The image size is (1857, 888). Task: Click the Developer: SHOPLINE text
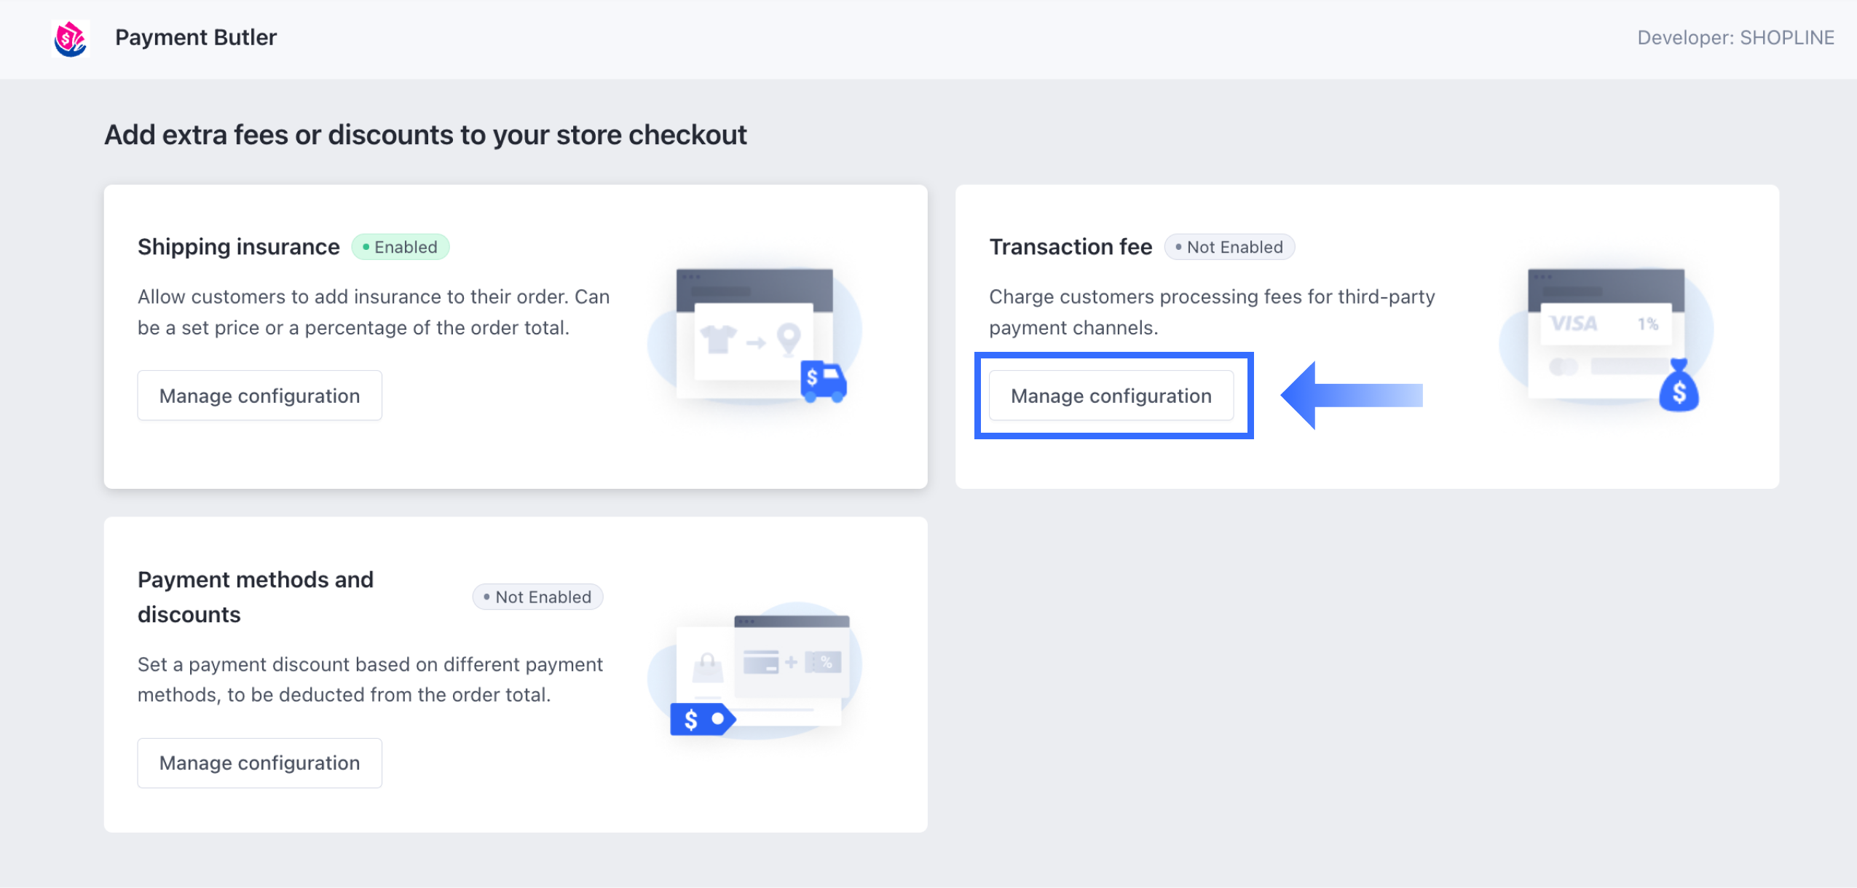coord(1735,38)
